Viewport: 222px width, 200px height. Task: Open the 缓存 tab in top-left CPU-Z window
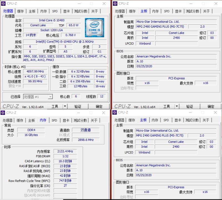20,11
